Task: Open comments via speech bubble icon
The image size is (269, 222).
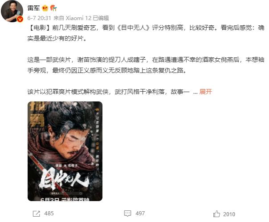Action: pos(127,214)
